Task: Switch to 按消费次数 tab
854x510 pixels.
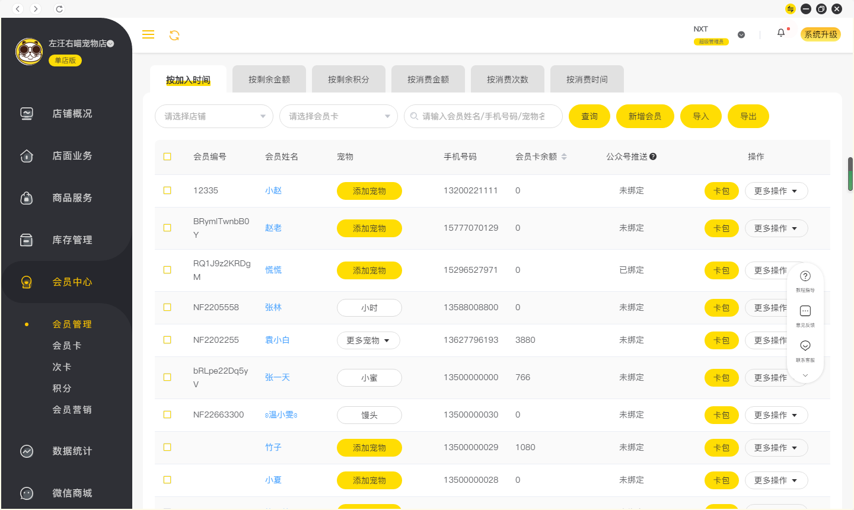Action: pyautogui.click(x=508, y=79)
